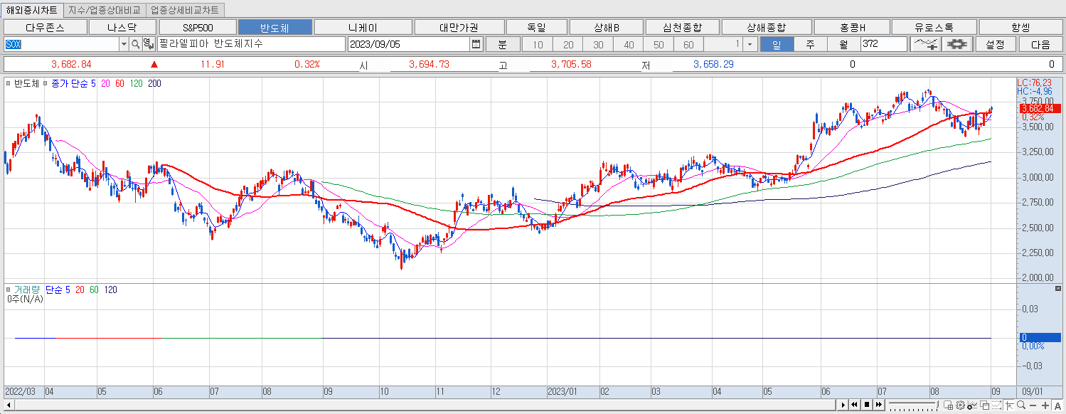
Task: Switch to the 업종상세비교차트 tab
Action: pyautogui.click(x=184, y=10)
